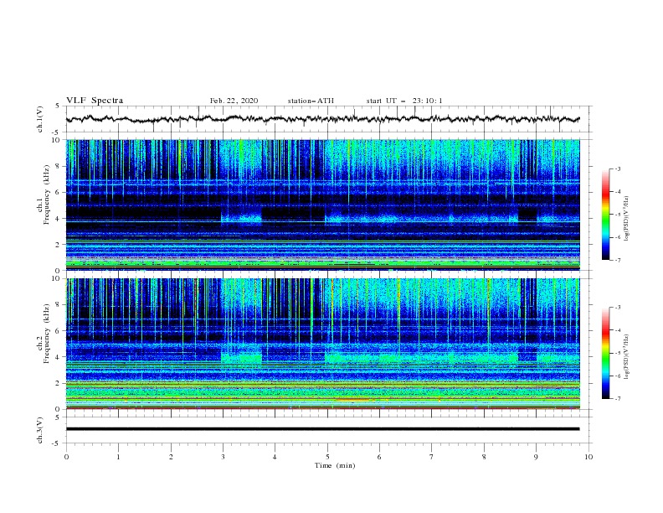This screenshot has height=513, width=663.
Task: Click the "ch.1(V)" waveform axis label
Action: [x=40, y=119]
